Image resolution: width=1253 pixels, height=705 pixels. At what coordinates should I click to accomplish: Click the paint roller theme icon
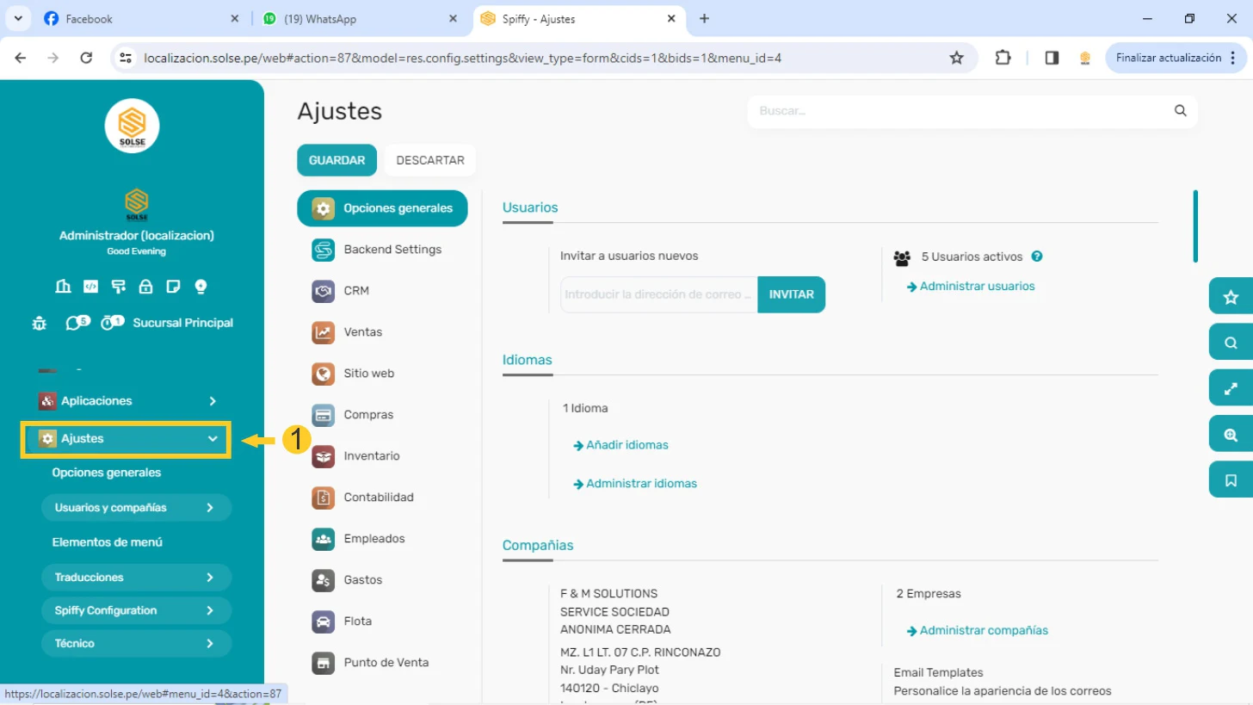click(118, 287)
